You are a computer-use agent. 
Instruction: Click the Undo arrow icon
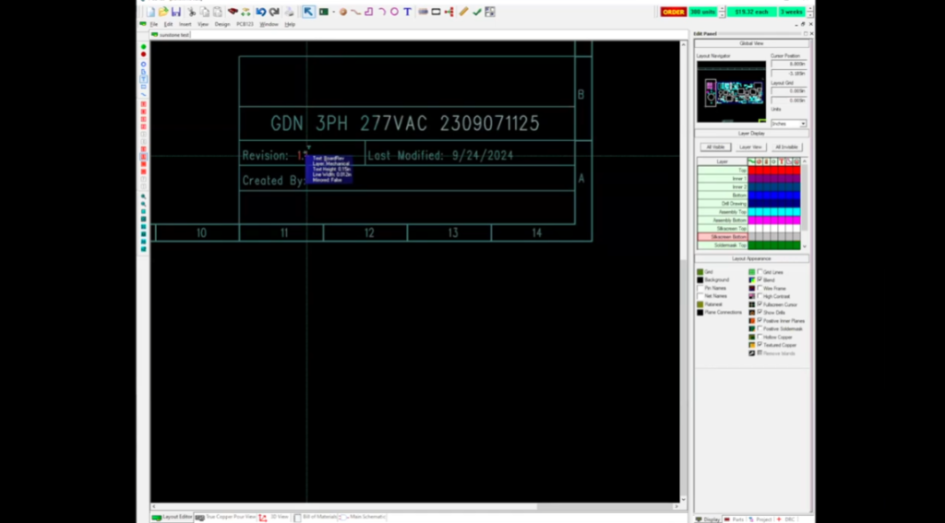point(260,12)
